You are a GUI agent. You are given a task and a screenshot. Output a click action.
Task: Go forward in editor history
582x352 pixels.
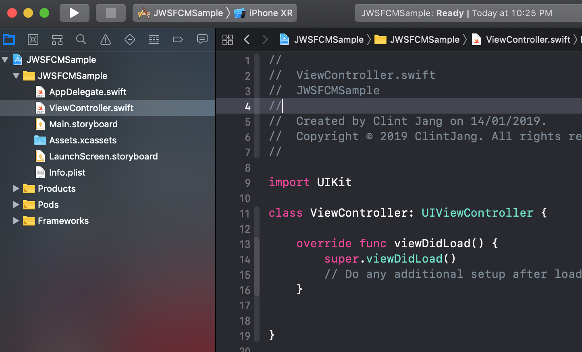[265, 39]
